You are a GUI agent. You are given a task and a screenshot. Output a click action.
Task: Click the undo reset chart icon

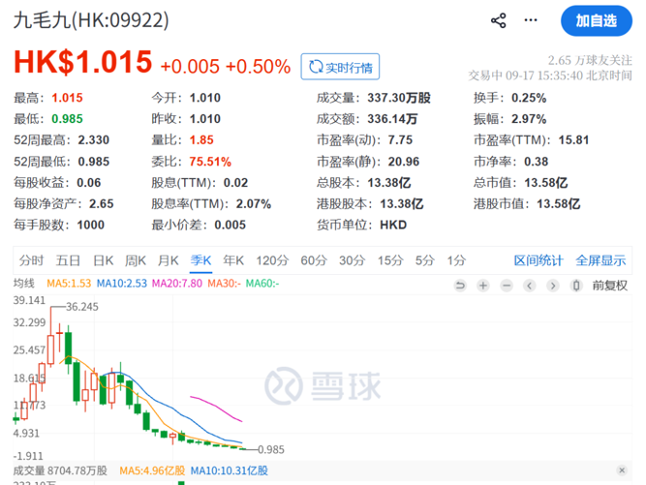pos(460,286)
